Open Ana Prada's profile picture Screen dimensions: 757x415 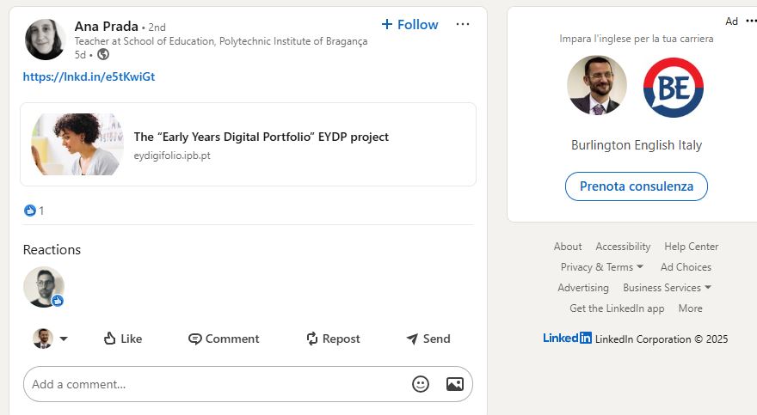(45, 40)
